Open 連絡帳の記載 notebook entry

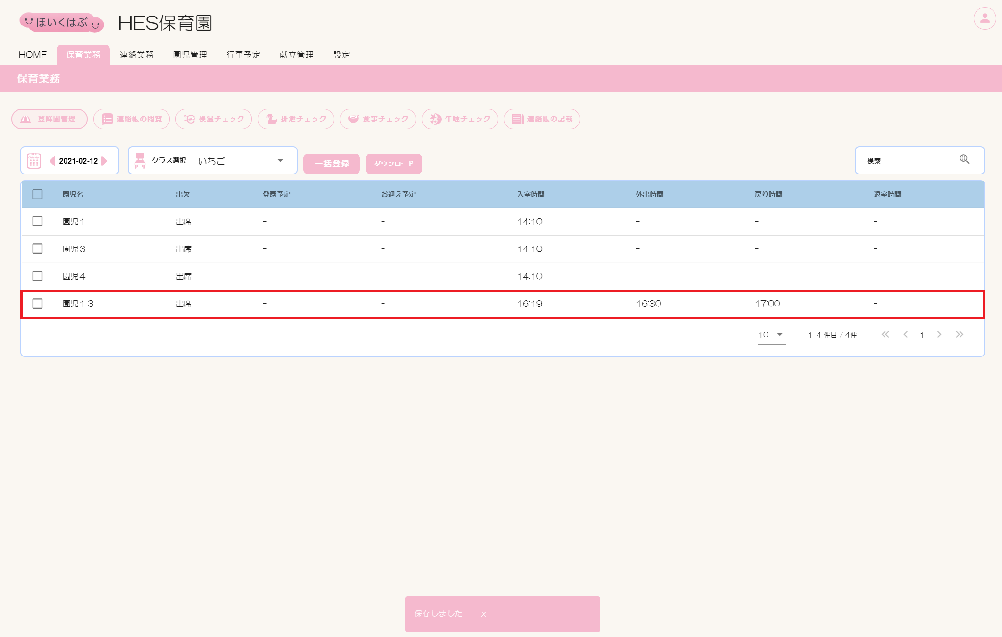[542, 119]
